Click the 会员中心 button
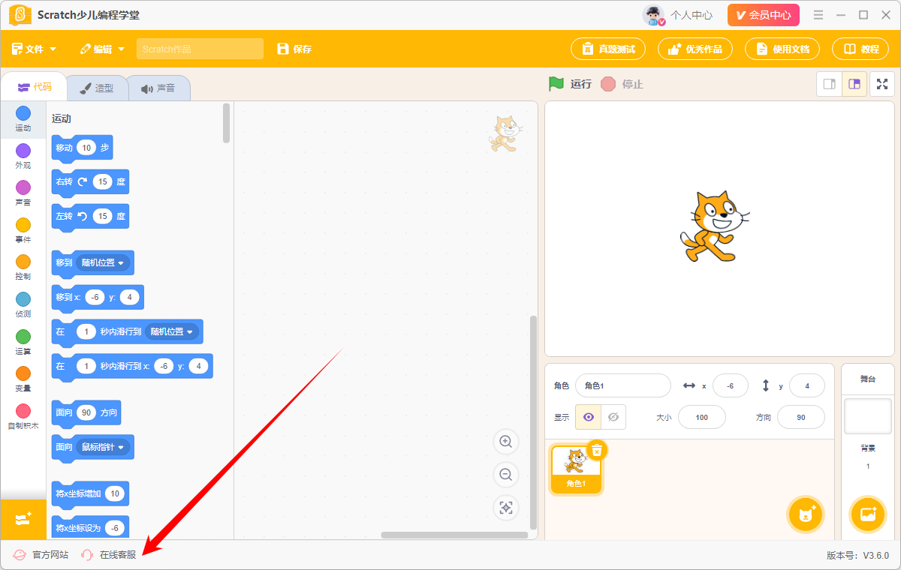The image size is (901, 570). point(764,15)
